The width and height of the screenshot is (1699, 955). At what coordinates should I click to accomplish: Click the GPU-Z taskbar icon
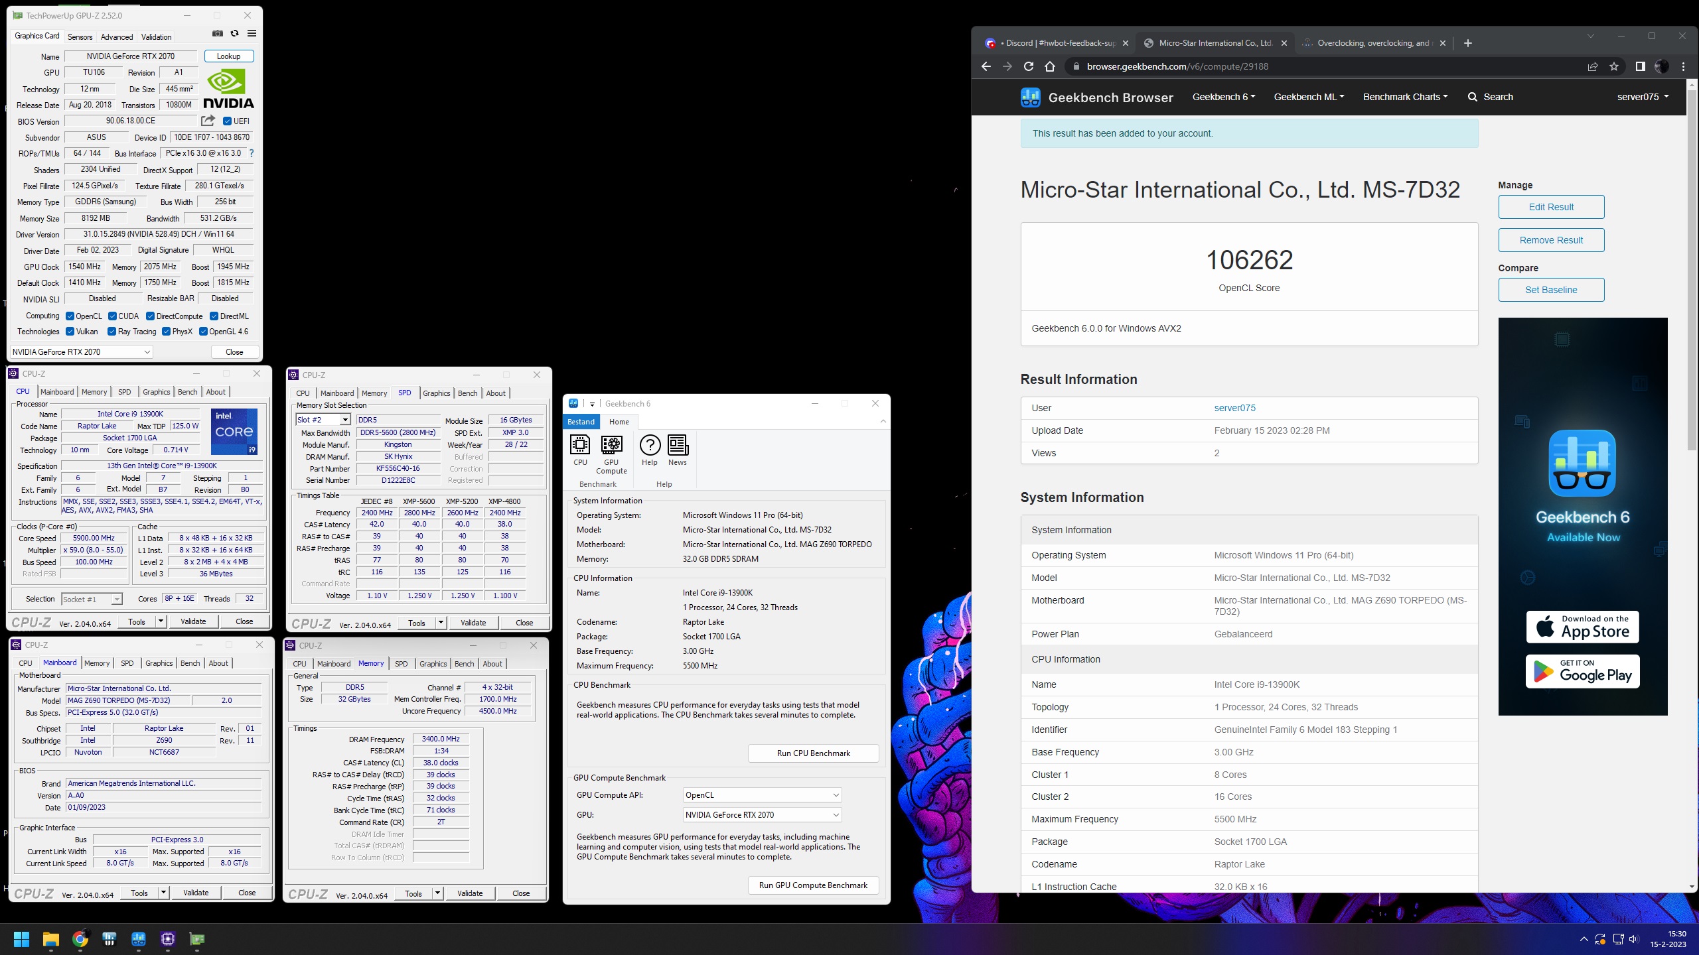[x=197, y=939]
